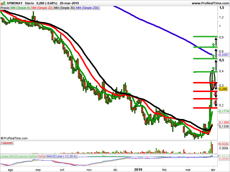Click the 1,2 price axis label
The width and height of the screenshot is (230, 172).
coord(221,17)
